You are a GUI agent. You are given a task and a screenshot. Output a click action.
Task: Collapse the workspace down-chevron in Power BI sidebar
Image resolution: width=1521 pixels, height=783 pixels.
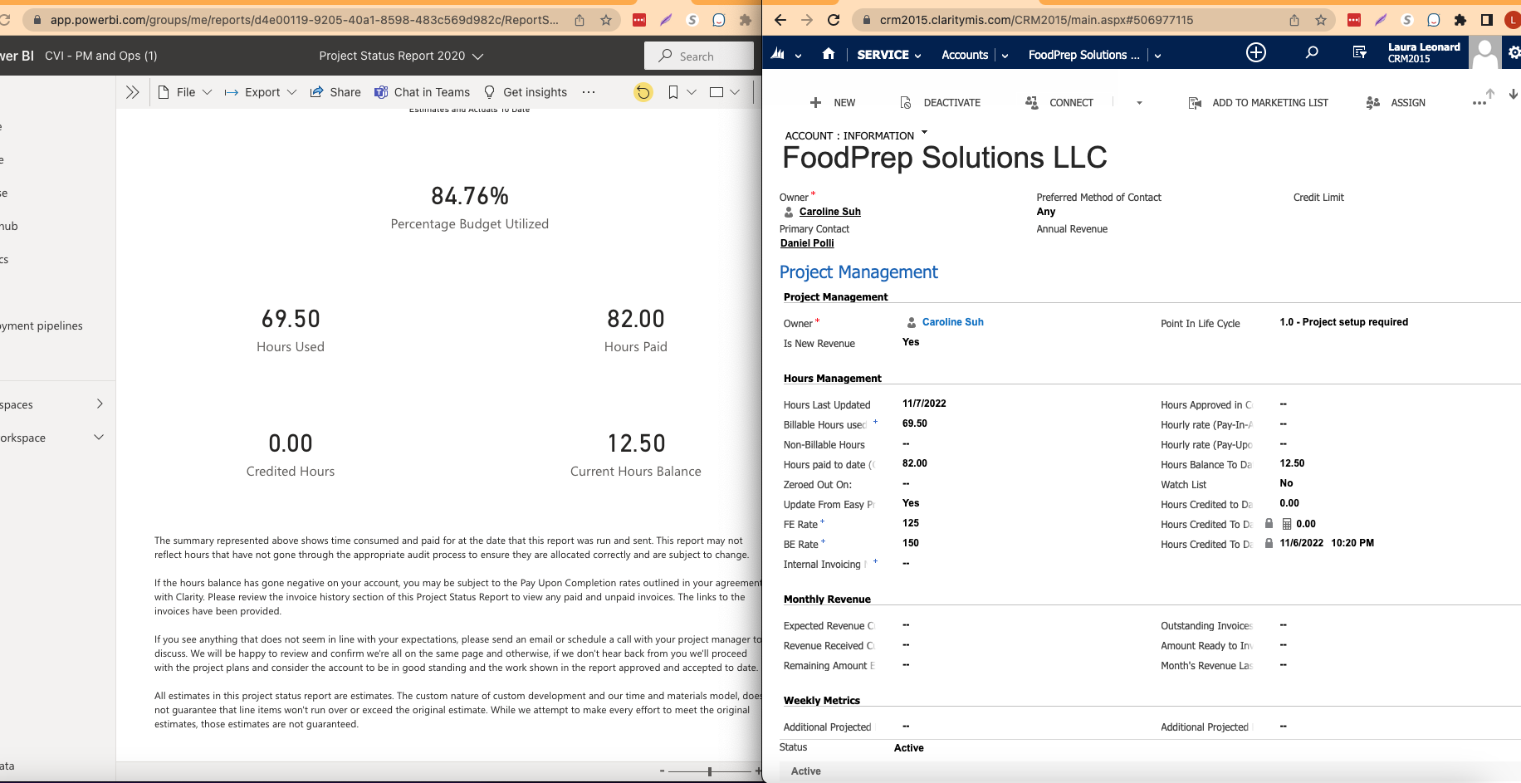(99, 437)
